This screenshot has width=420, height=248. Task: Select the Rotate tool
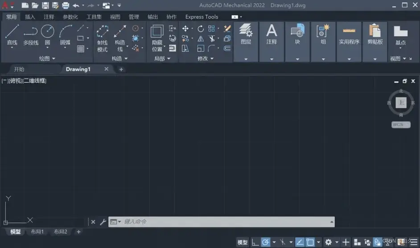pyautogui.click(x=201, y=29)
